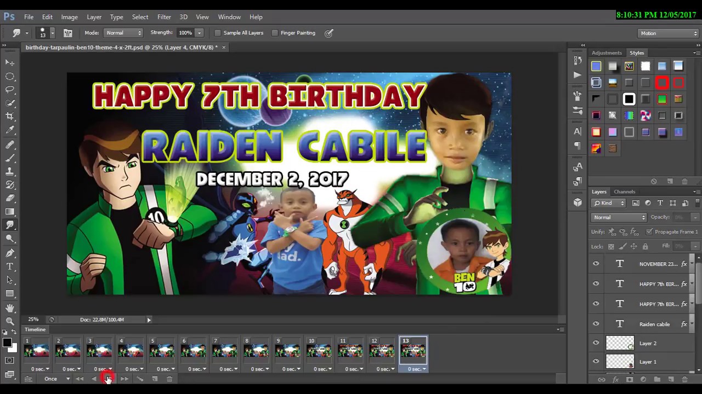Image resolution: width=702 pixels, height=394 pixels.
Task: Select the Elliptical Marquee tool
Action: 10,77
